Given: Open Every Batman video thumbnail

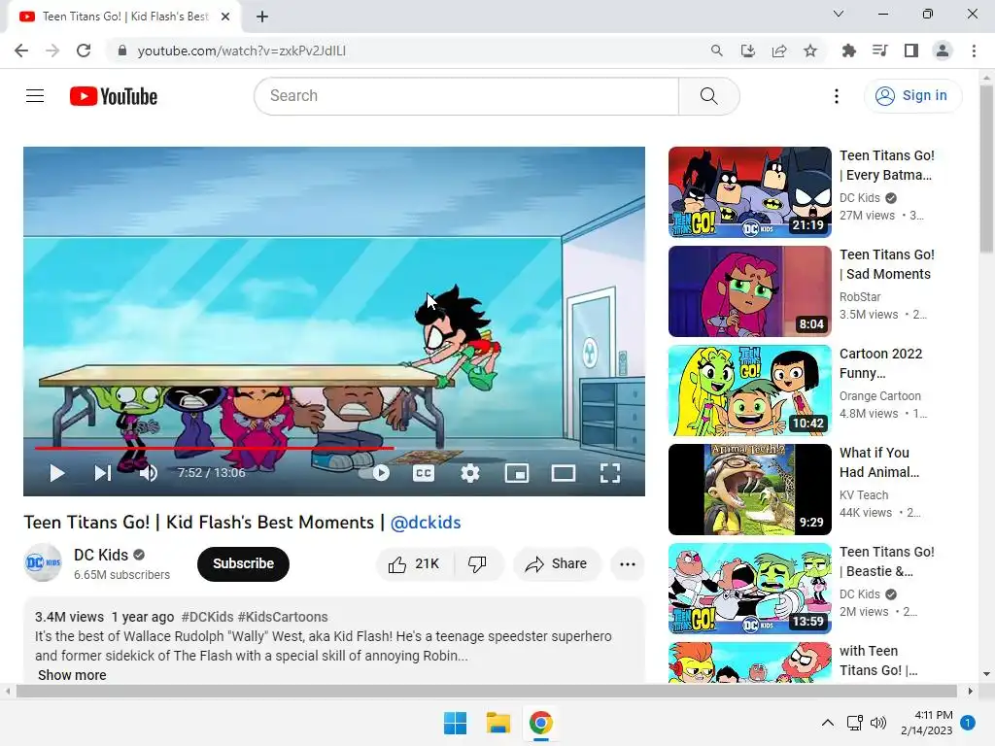Looking at the screenshot, I should pos(749,192).
